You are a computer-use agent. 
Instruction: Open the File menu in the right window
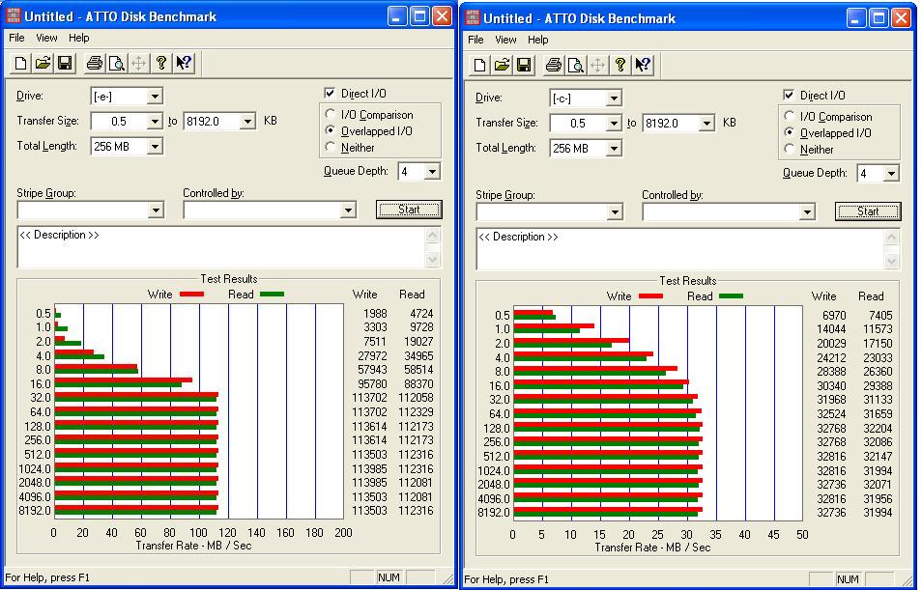pos(475,40)
